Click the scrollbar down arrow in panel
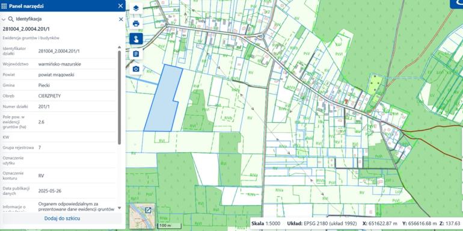463x231 pixels. tap(119, 208)
